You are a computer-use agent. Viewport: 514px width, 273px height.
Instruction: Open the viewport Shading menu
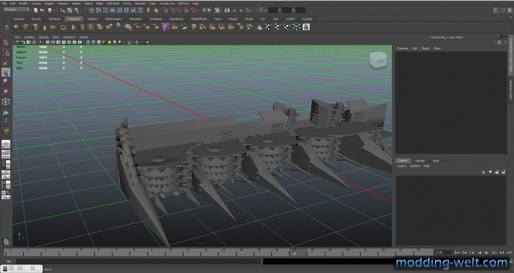(x=30, y=37)
